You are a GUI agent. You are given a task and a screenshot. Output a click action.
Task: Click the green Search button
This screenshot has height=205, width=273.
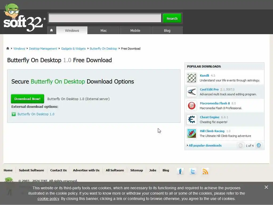[x=172, y=18]
